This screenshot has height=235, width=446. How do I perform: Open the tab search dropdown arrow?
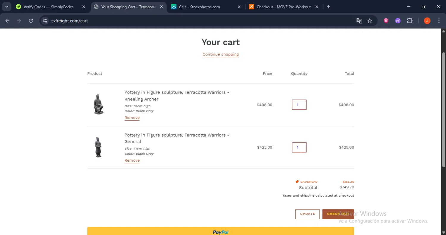pyautogui.click(x=7, y=7)
